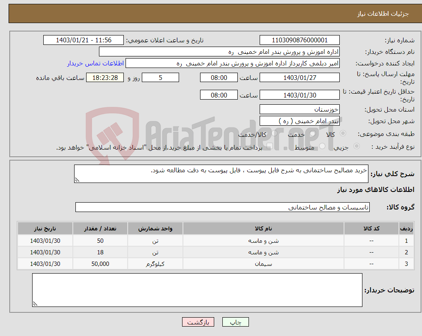The width and height of the screenshot is (422, 336).
Task: Click the response deadline date 1403/01/27
Action: (x=299, y=78)
